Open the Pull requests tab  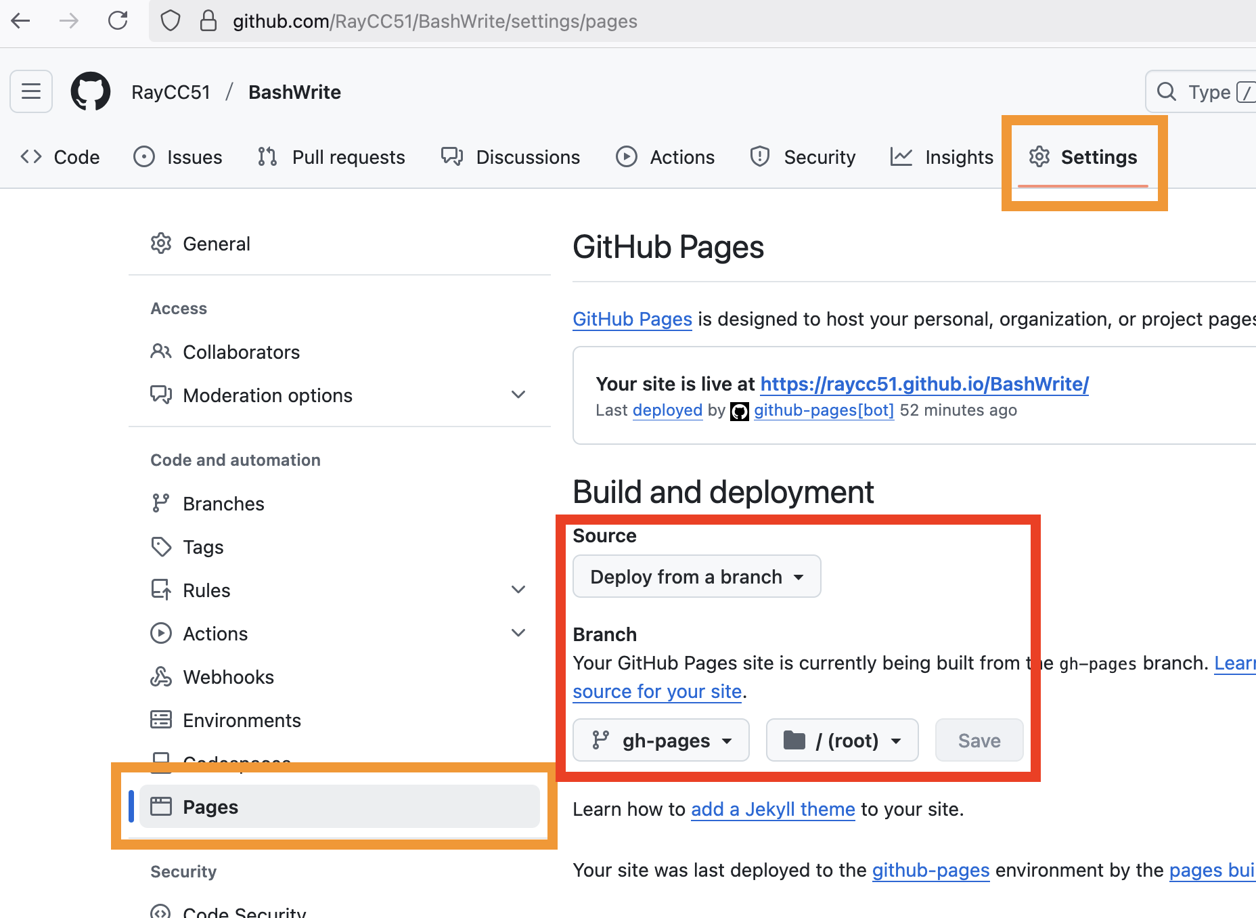tap(331, 157)
